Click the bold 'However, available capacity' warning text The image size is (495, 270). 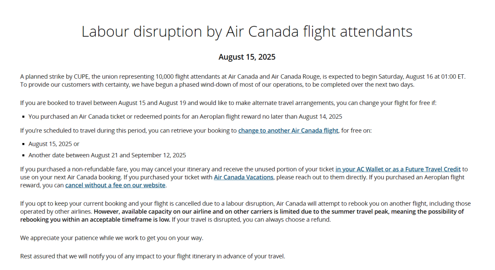pyautogui.click(x=275, y=212)
